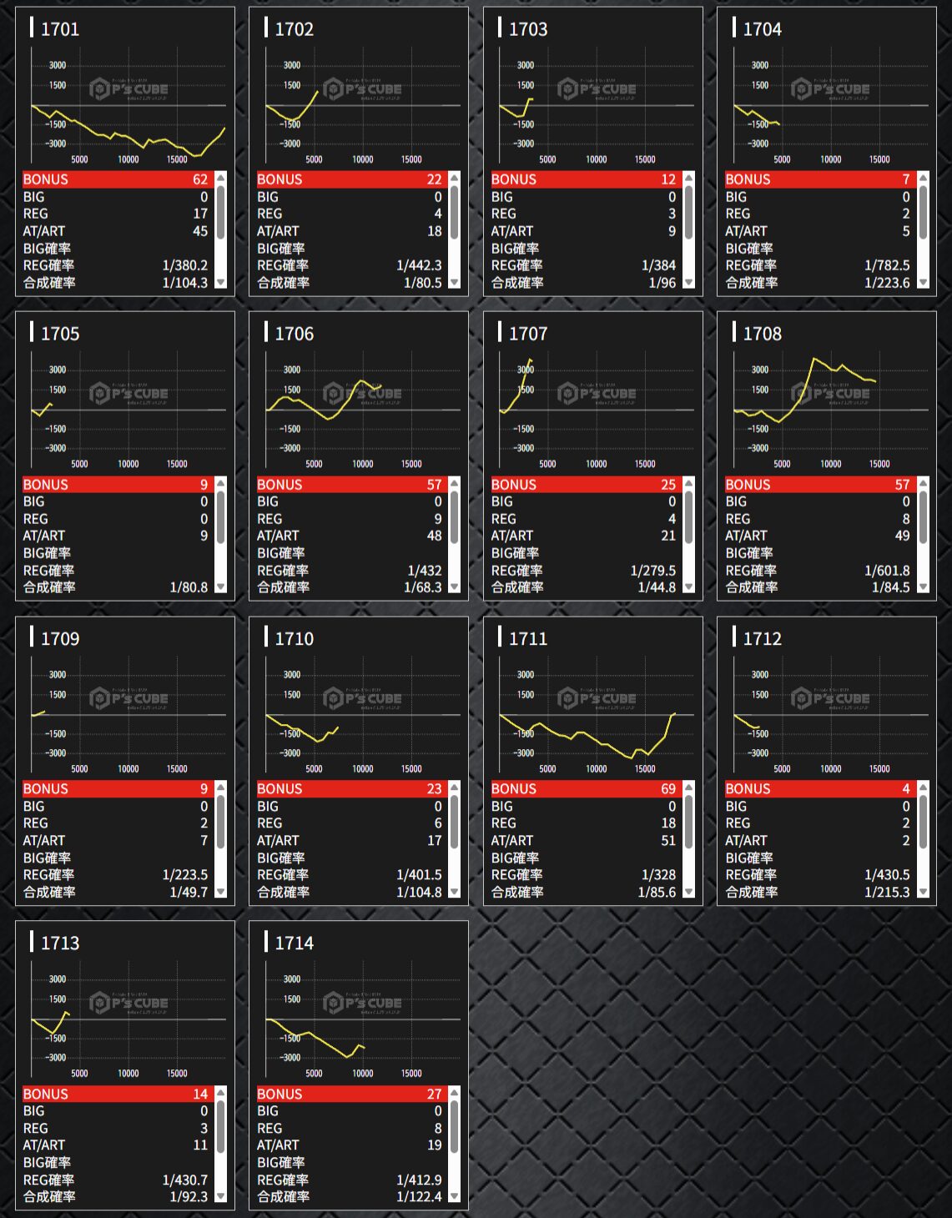Click scroll-down arrow in machine 1701 data list
This screenshot has height=1218, width=952.
pos(221,283)
